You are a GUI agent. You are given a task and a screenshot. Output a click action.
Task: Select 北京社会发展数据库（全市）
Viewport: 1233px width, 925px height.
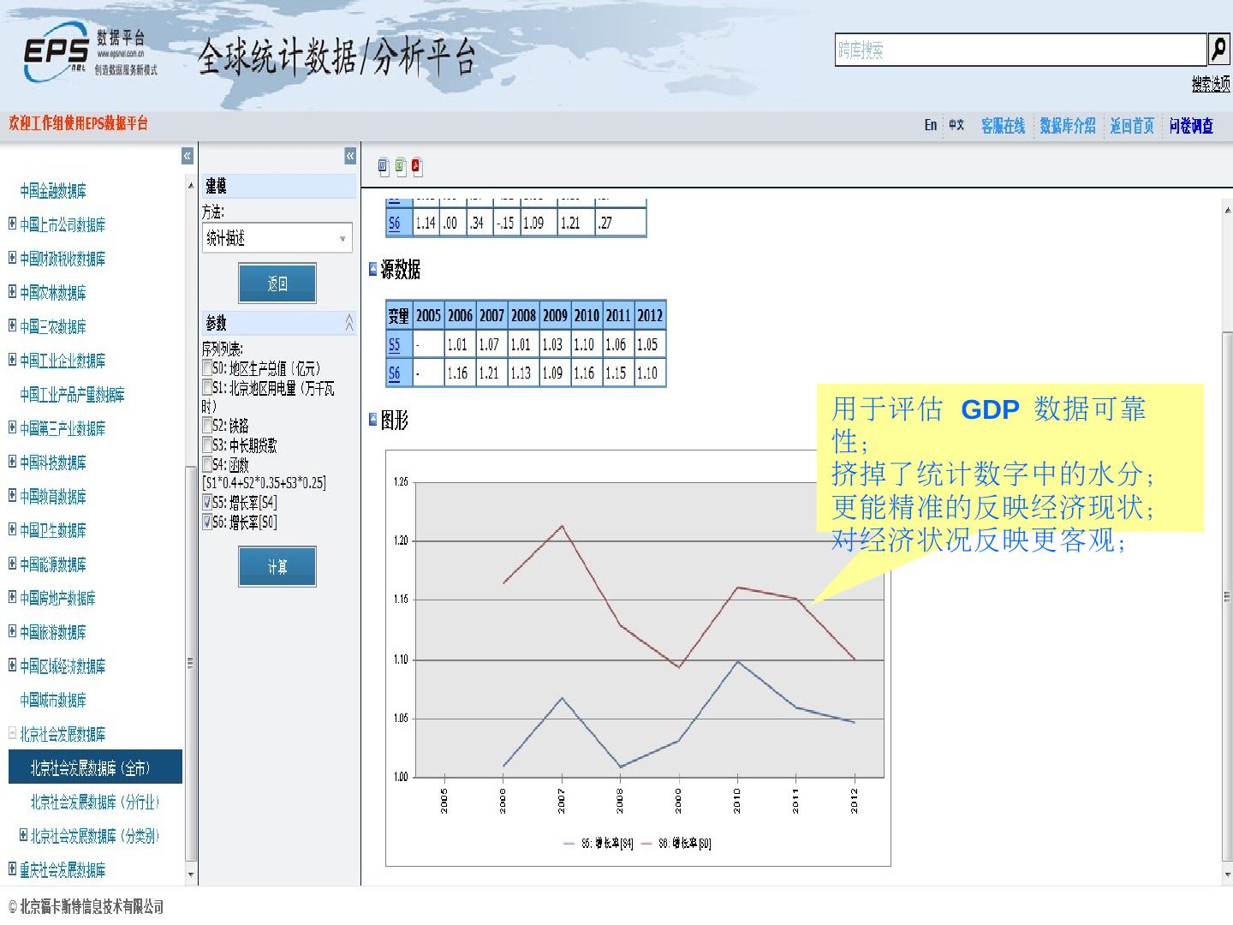pos(95,767)
